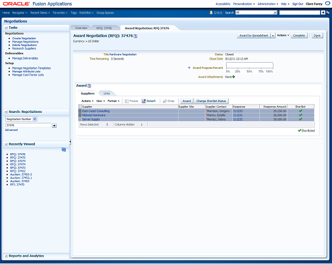
Task: Click the Wrap text button
Action: tap(169, 101)
